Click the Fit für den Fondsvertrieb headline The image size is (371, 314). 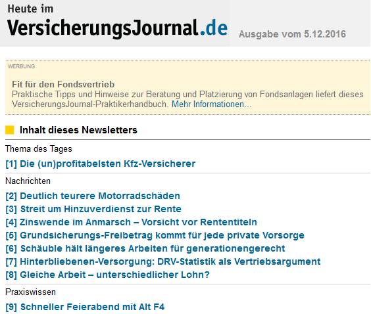click(x=63, y=84)
